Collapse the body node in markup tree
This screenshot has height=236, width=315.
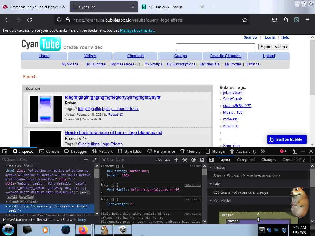pyautogui.click(x=6, y=206)
